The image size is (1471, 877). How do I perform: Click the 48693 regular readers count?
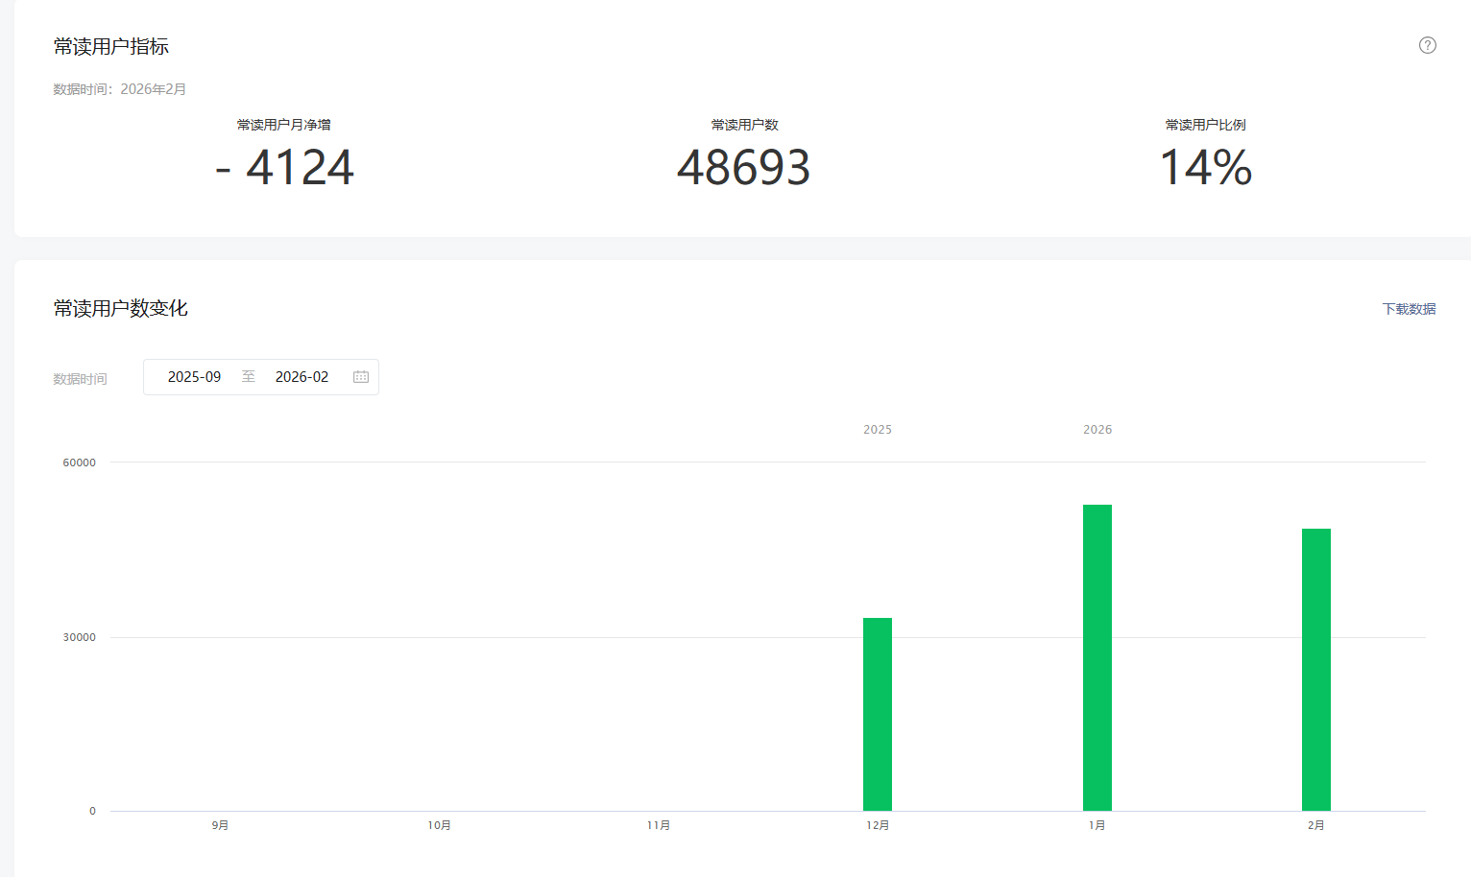[x=744, y=168]
